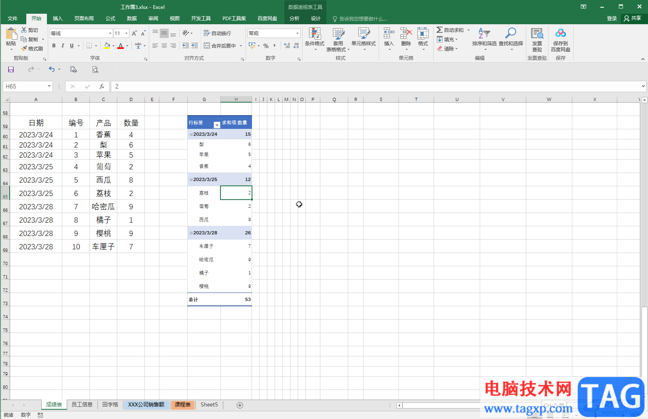Click the Paste icon in clipboard group
Viewport: 648px width, 419px height.
[x=11, y=34]
